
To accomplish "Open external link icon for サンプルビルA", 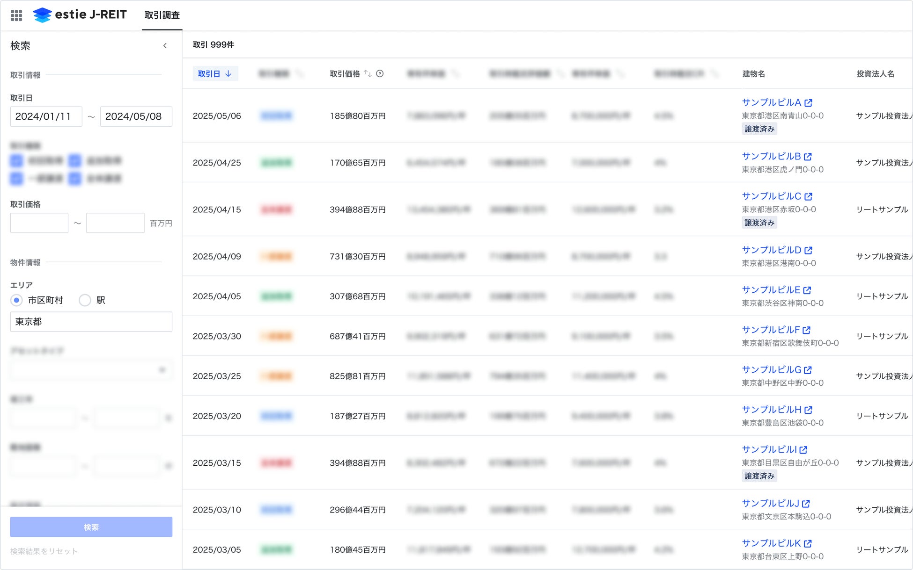I will (x=808, y=103).
